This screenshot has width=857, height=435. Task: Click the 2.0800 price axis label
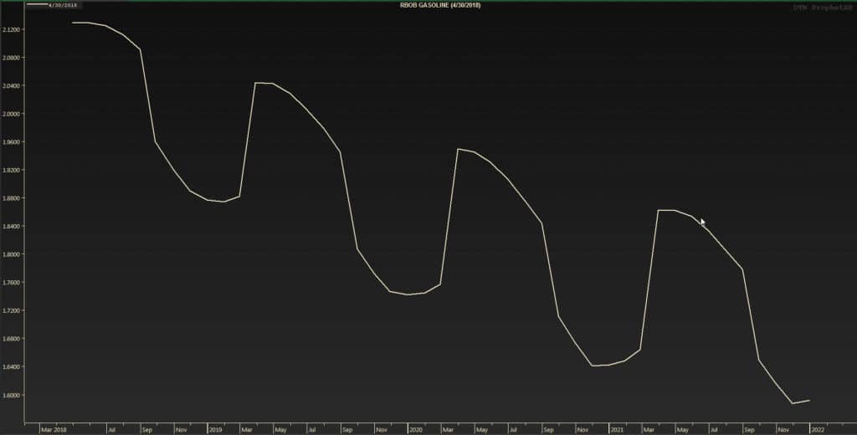pyautogui.click(x=10, y=58)
